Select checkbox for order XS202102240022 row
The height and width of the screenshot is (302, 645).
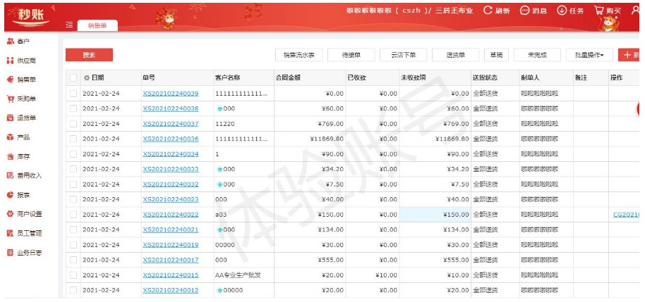[x=73, y=215]
